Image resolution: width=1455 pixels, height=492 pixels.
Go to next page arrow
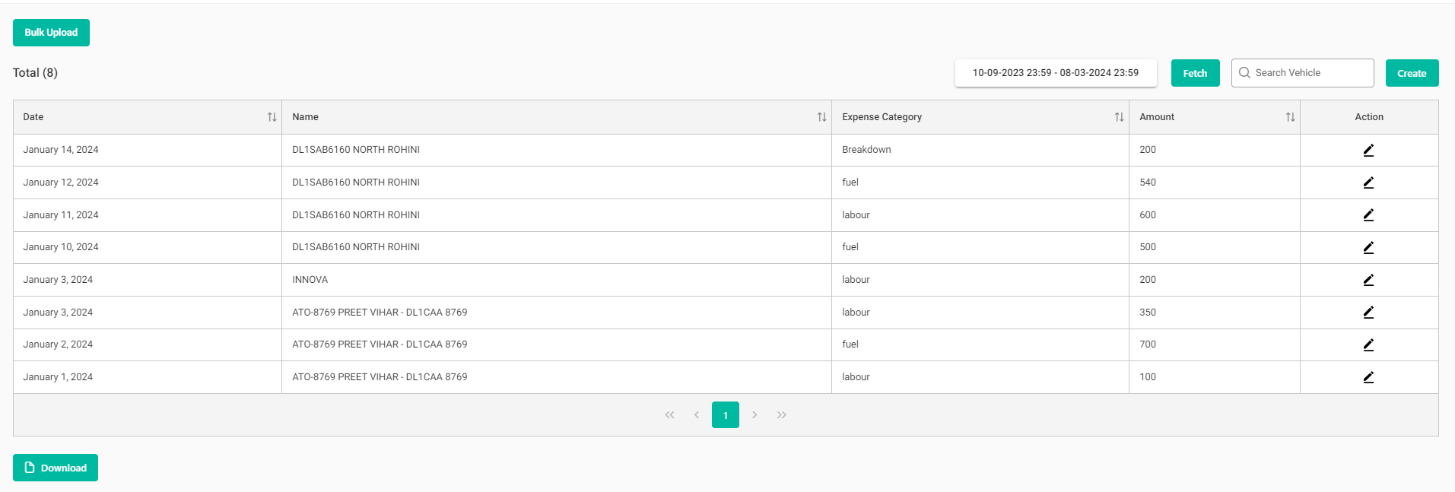pos(755,415)
